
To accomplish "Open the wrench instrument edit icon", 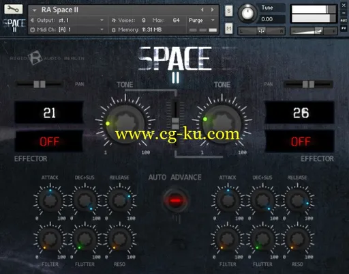I will [x=14, y=9].
